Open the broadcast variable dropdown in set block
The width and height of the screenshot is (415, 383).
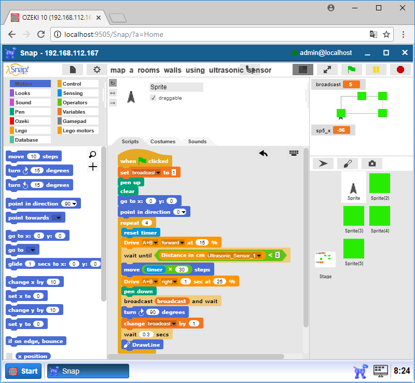tap(158, 173)
